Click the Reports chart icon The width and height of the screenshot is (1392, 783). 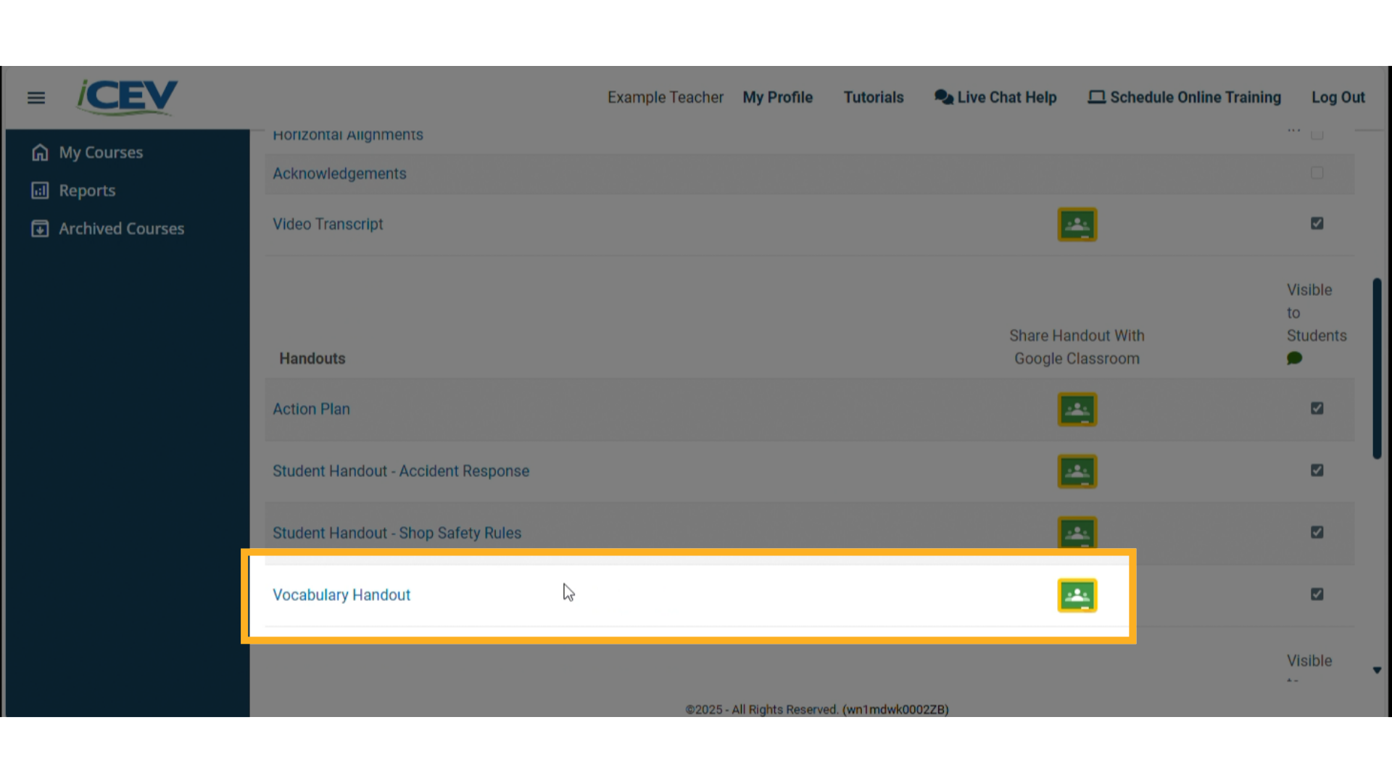[x=40, y=191]
